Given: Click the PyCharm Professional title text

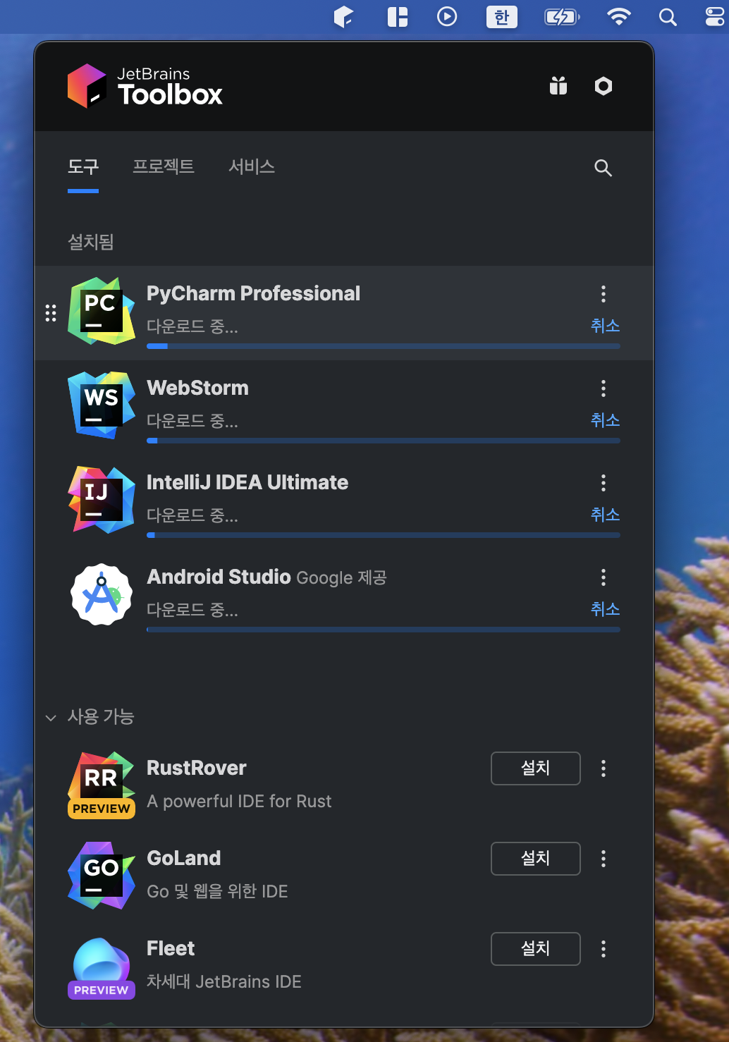Looking at the screenshot, I should click(x=253, y=294).
